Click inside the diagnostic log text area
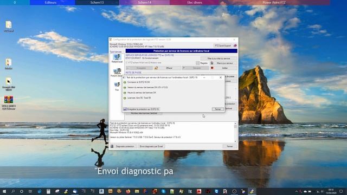 tap(172, 132)
